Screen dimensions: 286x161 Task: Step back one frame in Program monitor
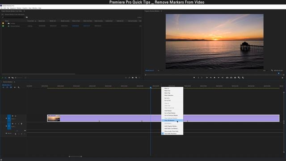(210, 78)
